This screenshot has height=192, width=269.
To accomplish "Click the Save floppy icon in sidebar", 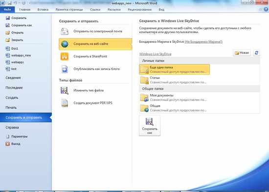I will point(8,18).
